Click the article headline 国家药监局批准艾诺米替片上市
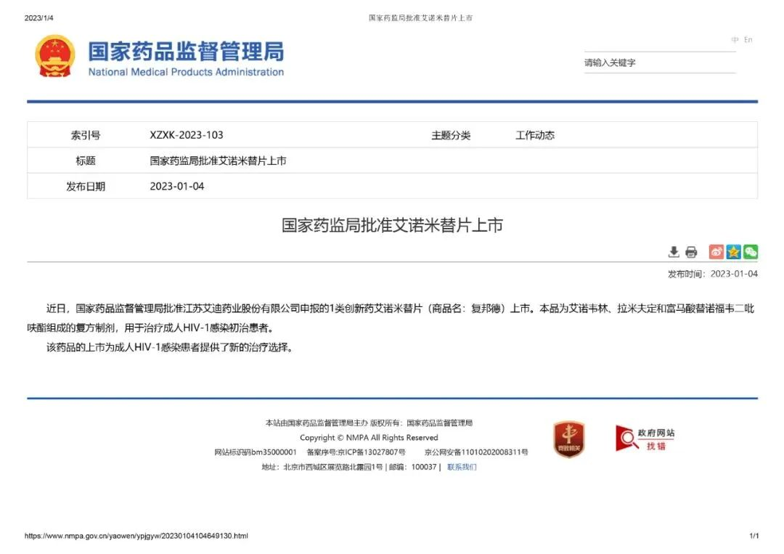 coord(392,225)
